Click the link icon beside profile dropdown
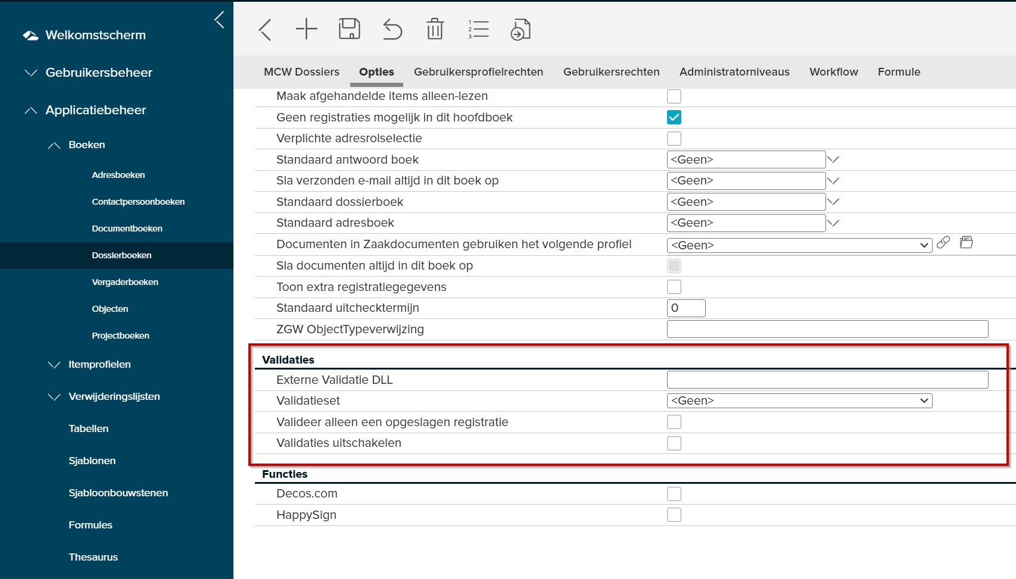The width and height of the screenshot is (1016, 579). [943, 242]
